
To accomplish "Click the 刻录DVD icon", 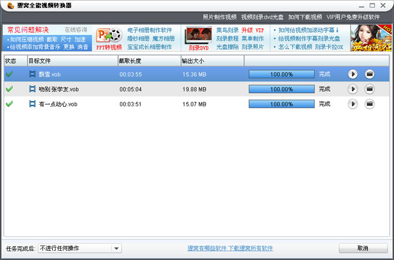I will [x=198, y=38].
